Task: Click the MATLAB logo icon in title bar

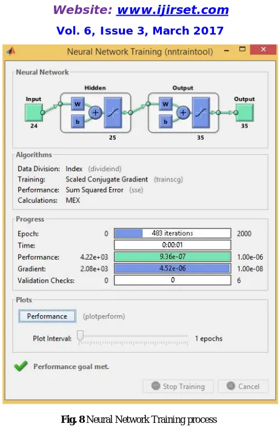Action: pyautogui.click(x=10, y=51)
